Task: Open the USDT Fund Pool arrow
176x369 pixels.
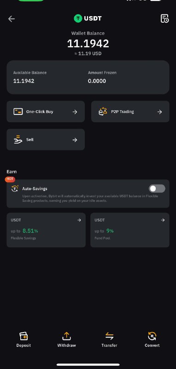Action: [163, 220]
